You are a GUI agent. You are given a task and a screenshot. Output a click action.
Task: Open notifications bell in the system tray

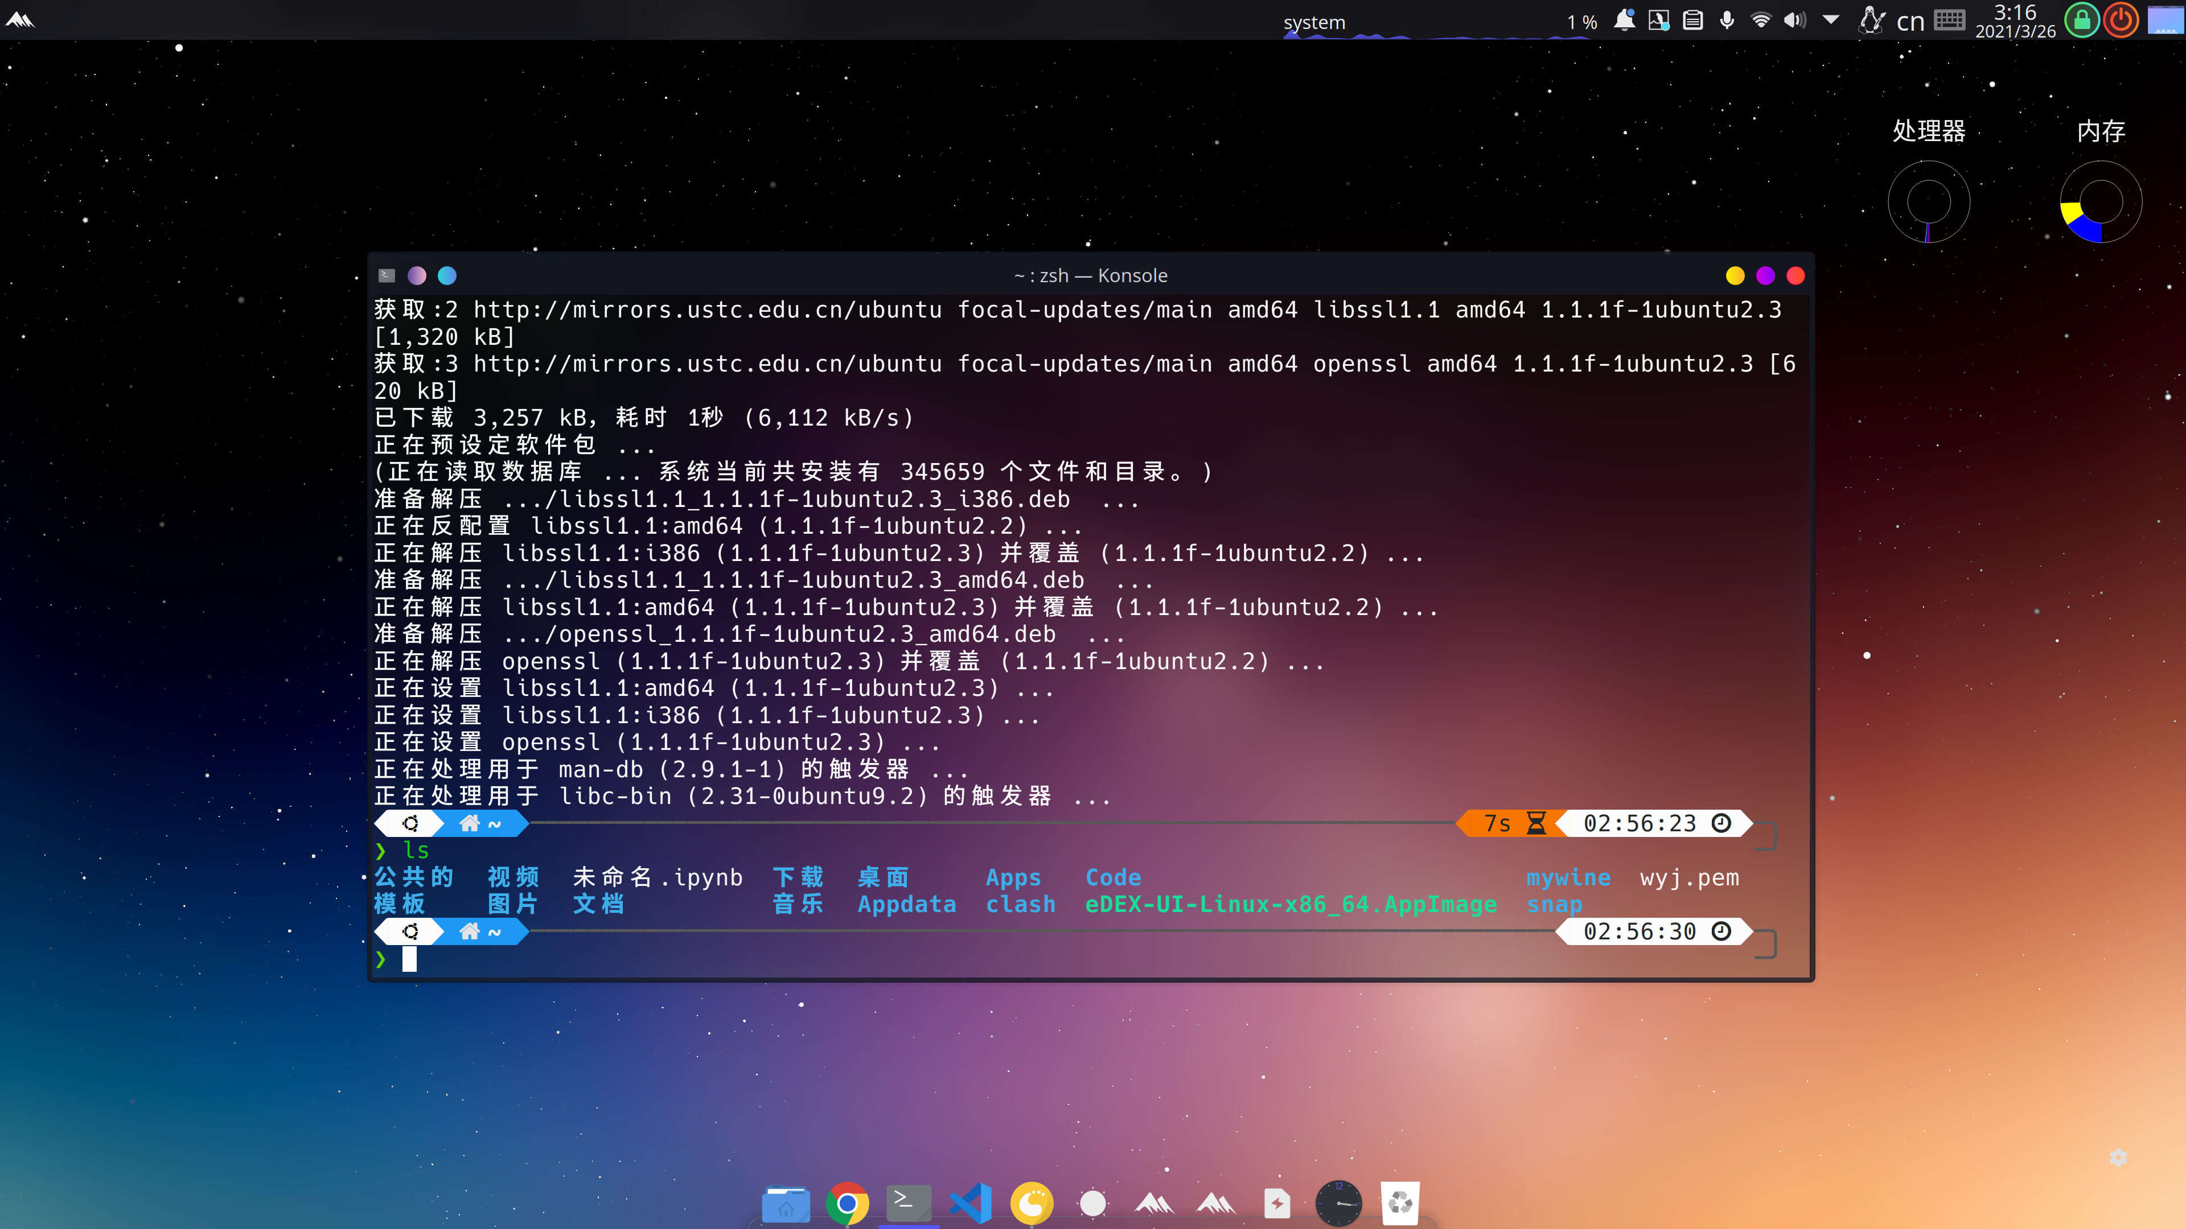(1624, 19)
